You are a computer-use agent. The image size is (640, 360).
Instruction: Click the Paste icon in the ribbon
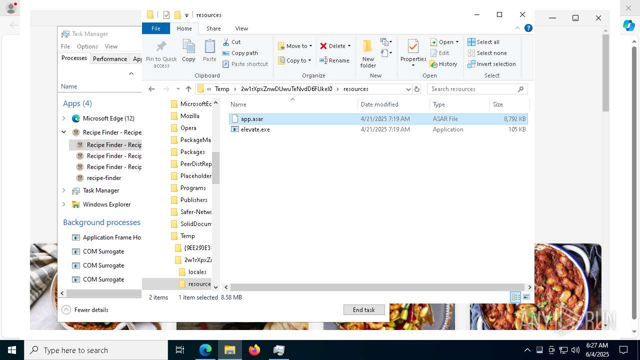[209, 51]
